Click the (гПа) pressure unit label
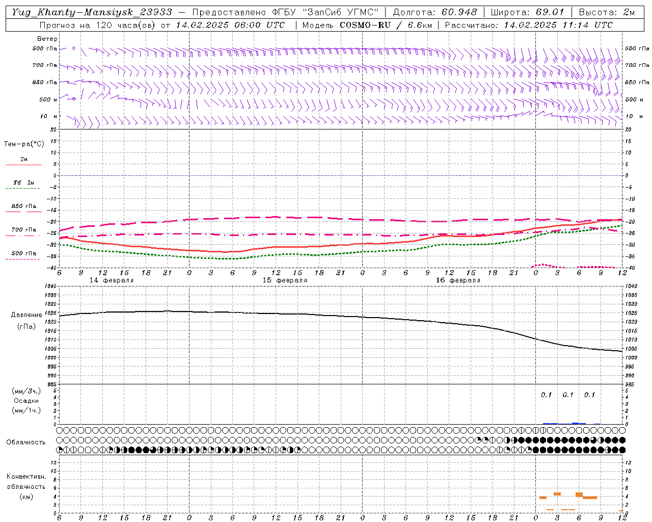Screen dimensions: 652x522 click(26, 327)
